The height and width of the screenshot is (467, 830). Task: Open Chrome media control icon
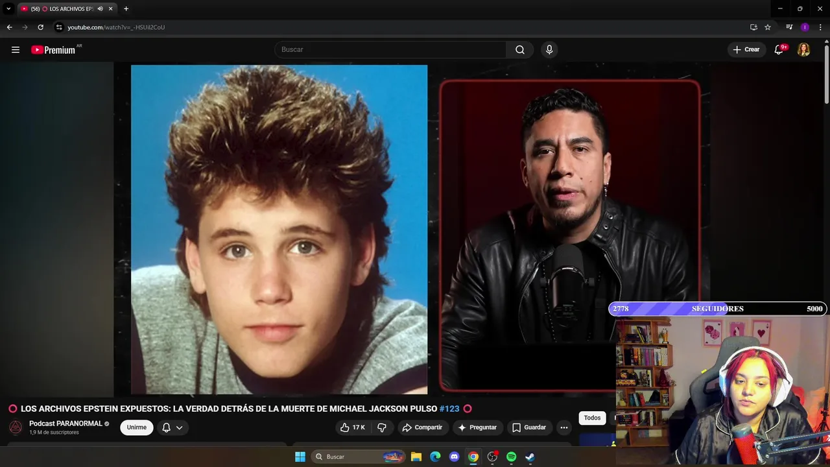click(x=789, y=27)
